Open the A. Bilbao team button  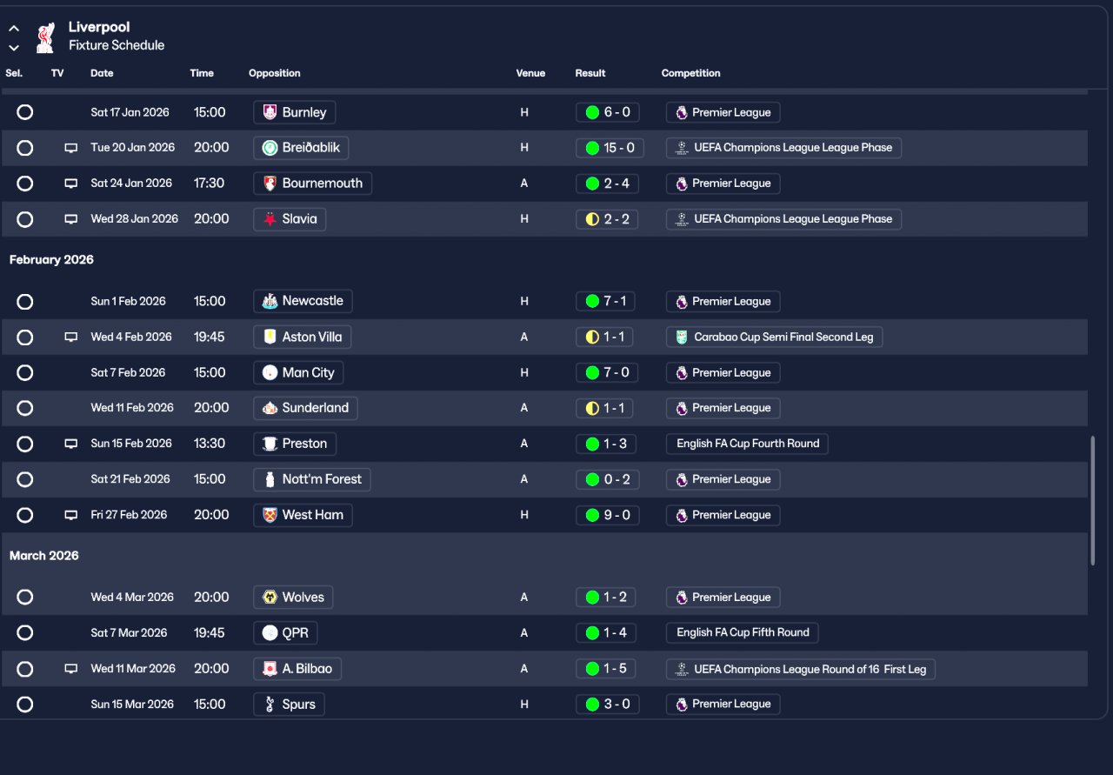[x=297, y=669]
